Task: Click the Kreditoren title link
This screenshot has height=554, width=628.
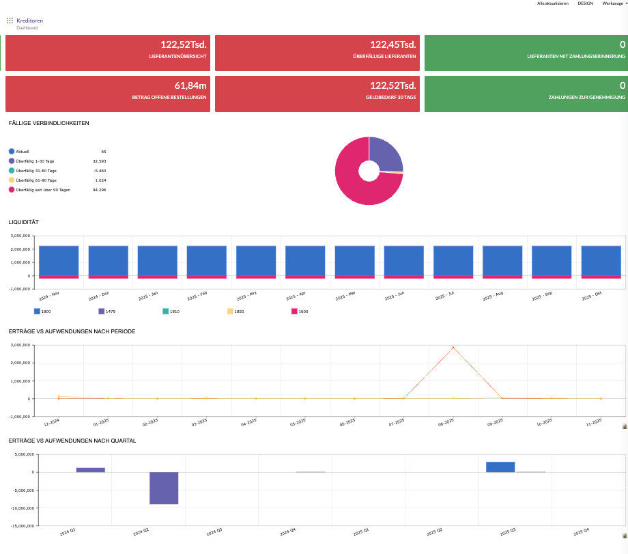Action: pyautogui.click(x=29, y=21)
